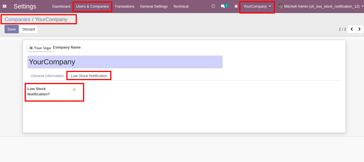Go to previous record arrow
The width and height of the screenshot is (364, 162).
click(352, 29)
